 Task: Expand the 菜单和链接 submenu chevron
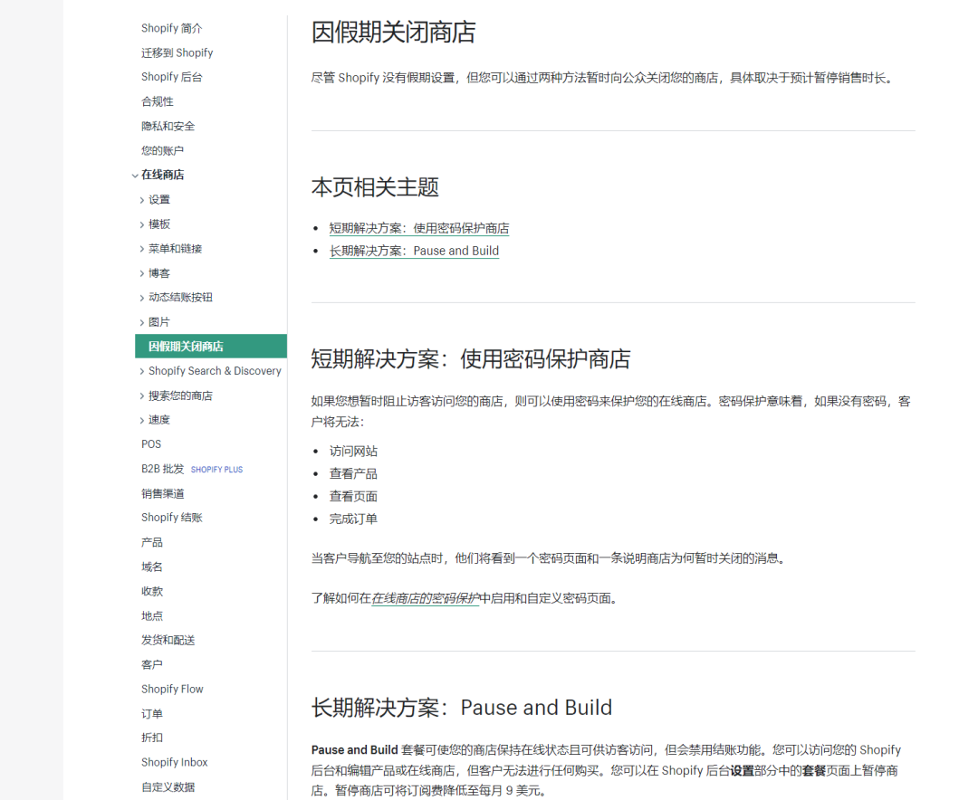(x=141, y=249)
